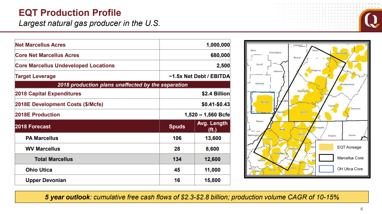Click PA Marcellus length 13,600

(x=212, y=138)
